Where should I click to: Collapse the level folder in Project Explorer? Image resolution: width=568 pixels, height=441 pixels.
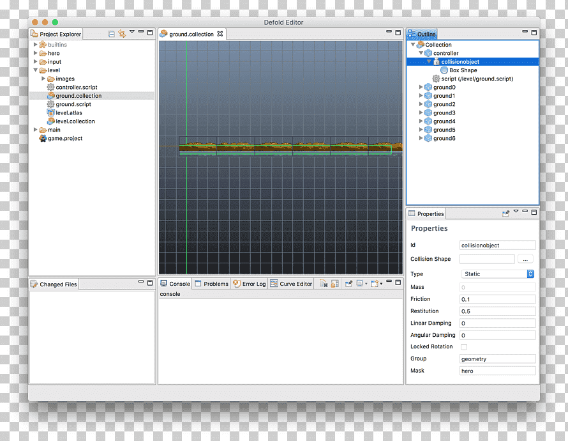coord(36,70)
